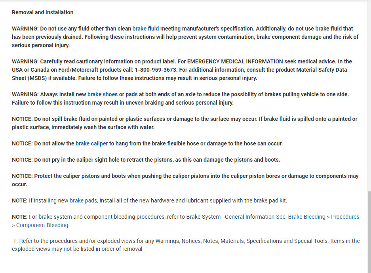This screenshot has height=273, width=371.
Task: Click the phone number 1-800-959-3673
Action: click(x=156, y=70)
